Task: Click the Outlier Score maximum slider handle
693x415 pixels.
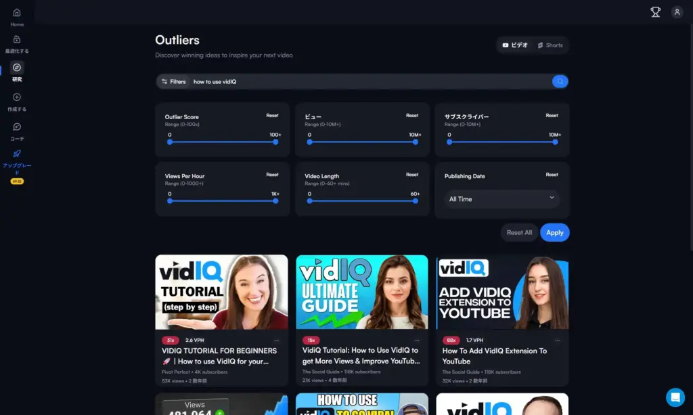Action: point(275,142)
